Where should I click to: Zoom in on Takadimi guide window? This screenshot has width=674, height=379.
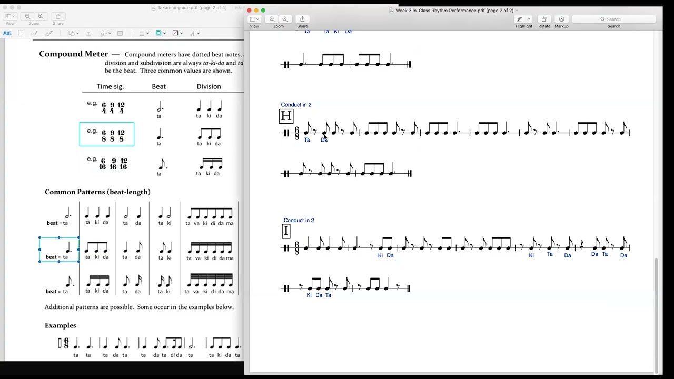pos(41,16)
